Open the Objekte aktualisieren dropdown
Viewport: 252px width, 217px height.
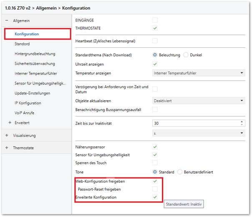point(199,101)
